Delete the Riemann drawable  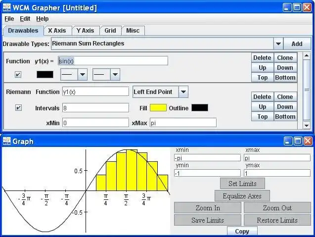point(262,96)
